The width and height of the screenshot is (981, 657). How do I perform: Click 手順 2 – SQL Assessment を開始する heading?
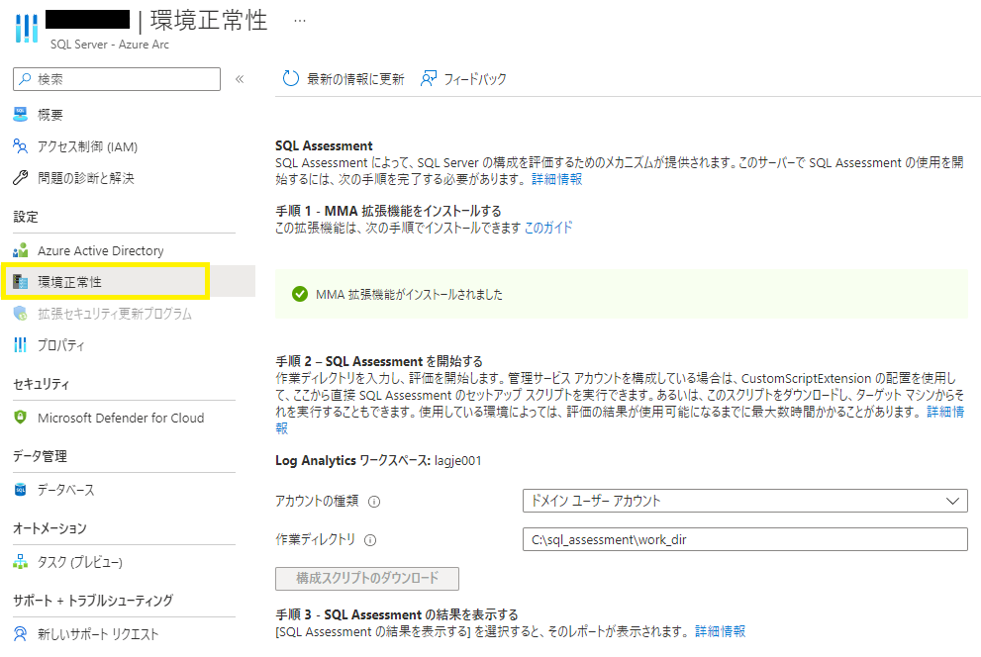[x=379, y=361]
